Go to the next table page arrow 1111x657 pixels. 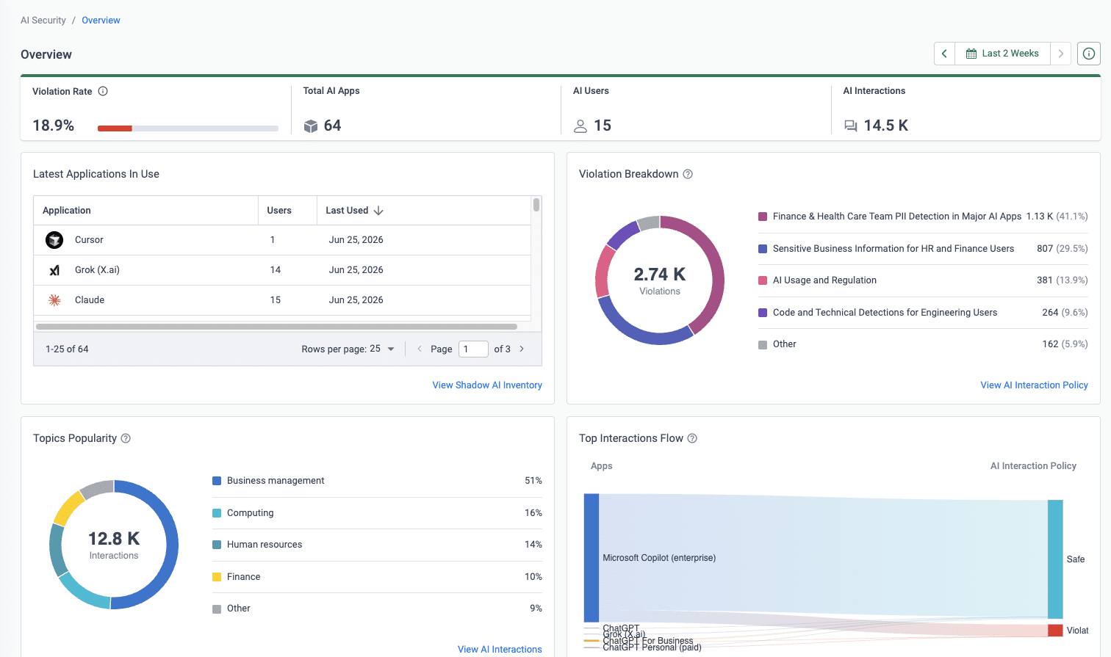pos(522,349)
